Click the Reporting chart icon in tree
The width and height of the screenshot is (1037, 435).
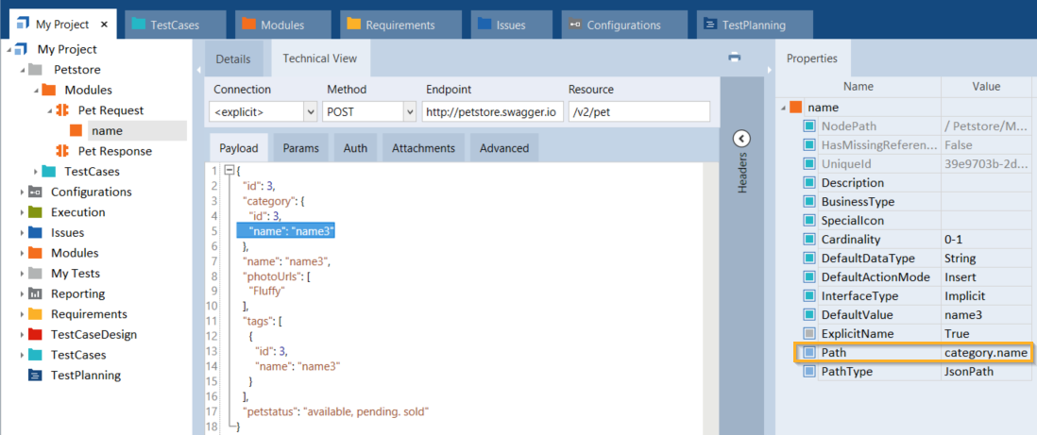[x=35, y=293]
